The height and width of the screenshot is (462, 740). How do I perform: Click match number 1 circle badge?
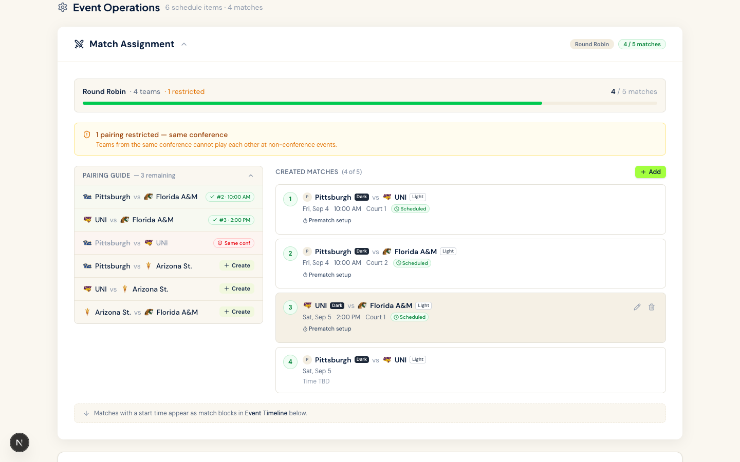coord(290,199)
